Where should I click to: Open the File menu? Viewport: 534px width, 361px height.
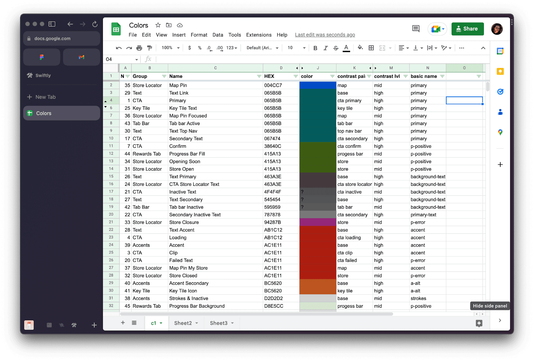tap(133, 35)
